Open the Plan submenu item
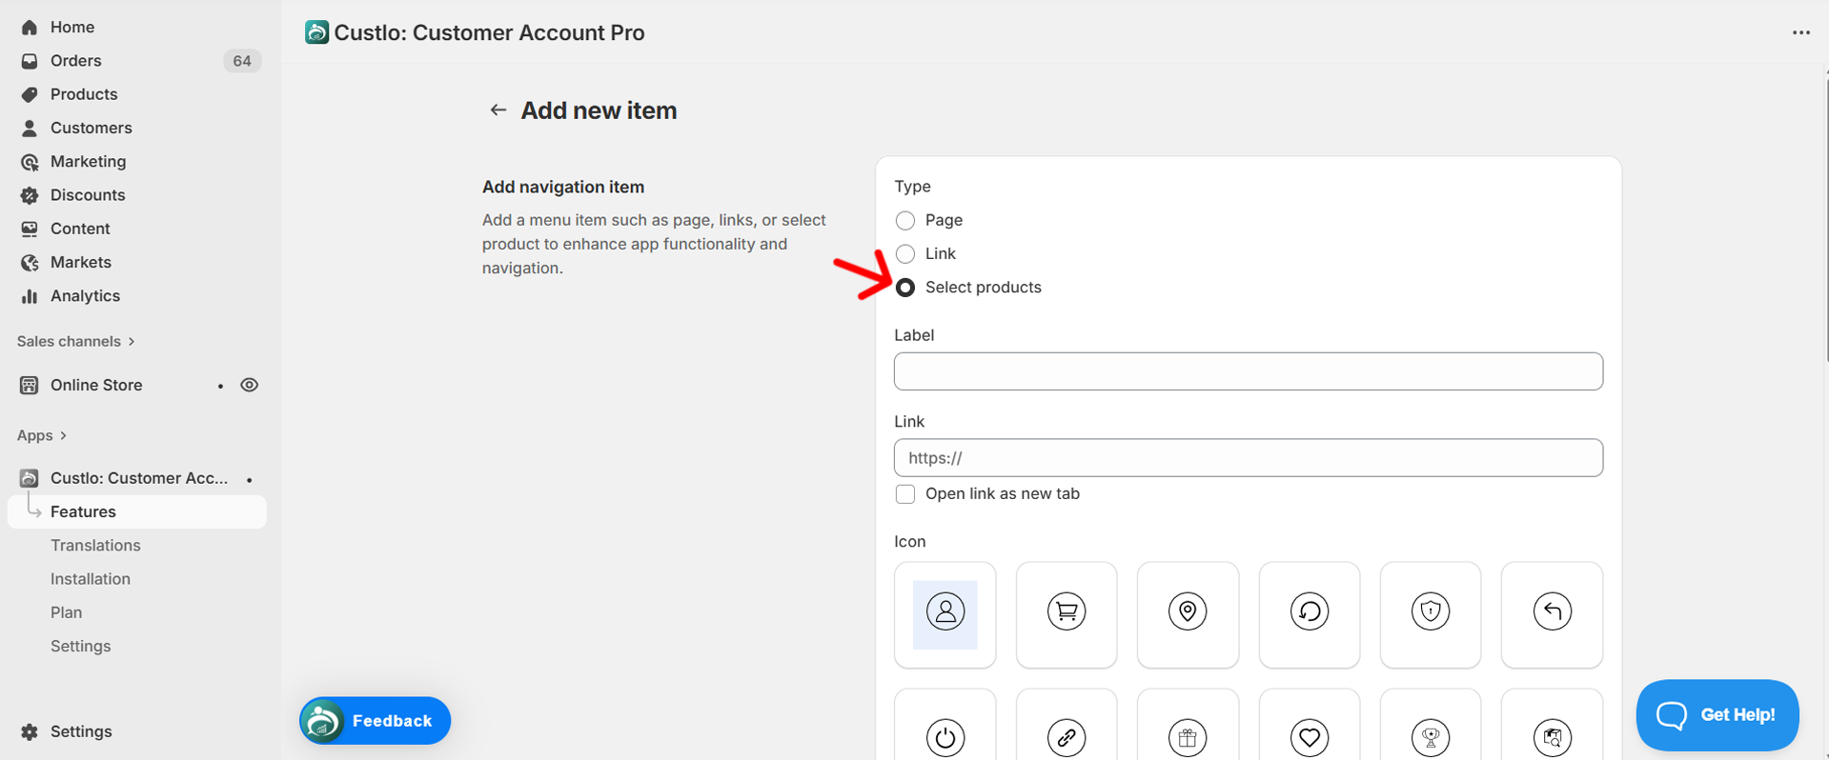Screen dimensions: 1829x760 click(x=67, y=612)
